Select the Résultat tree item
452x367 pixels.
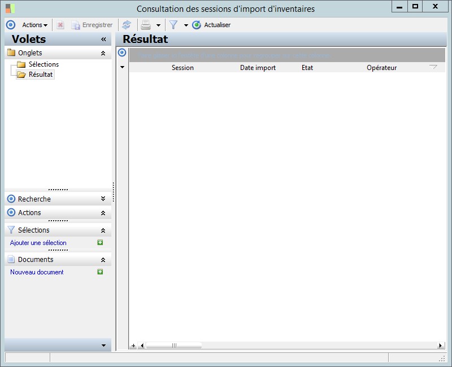tap(40, 75)
